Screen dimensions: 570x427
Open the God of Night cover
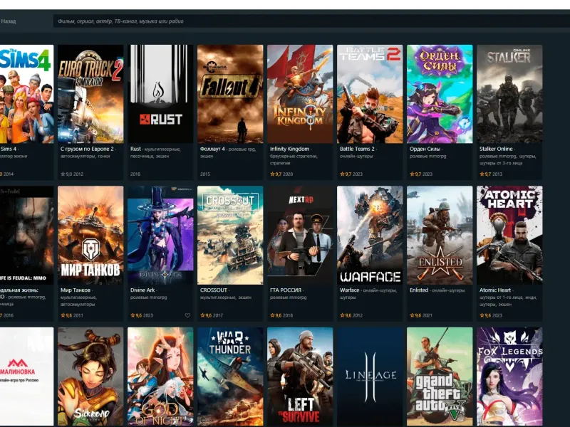(x=160, y=376)
